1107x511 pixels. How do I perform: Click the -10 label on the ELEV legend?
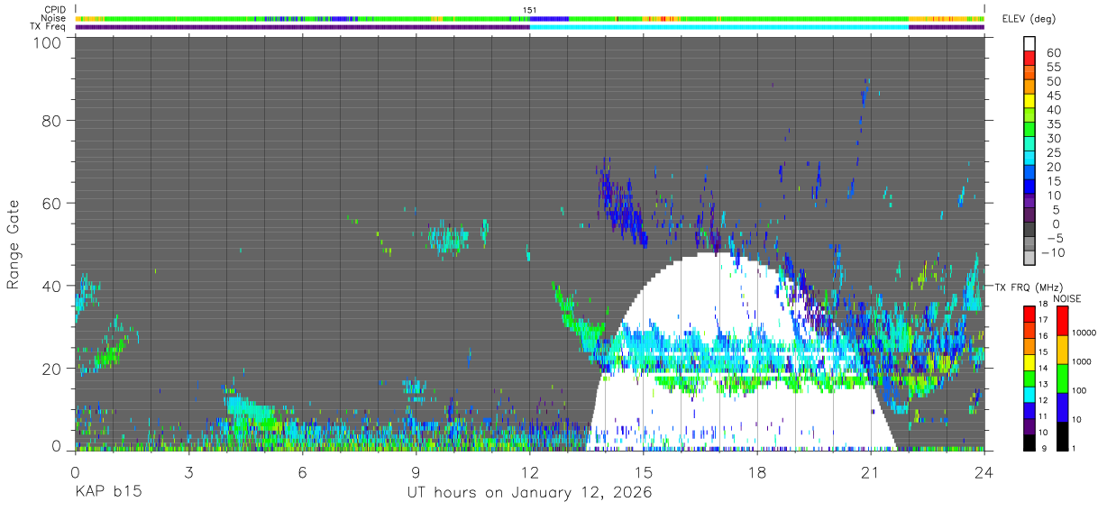click(1051, 252)
